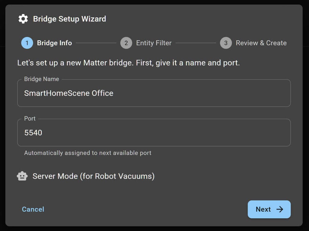Click the Bridge Setup Wizard title
The width and height of the screenshot is (309, 231).
(69, 19)
